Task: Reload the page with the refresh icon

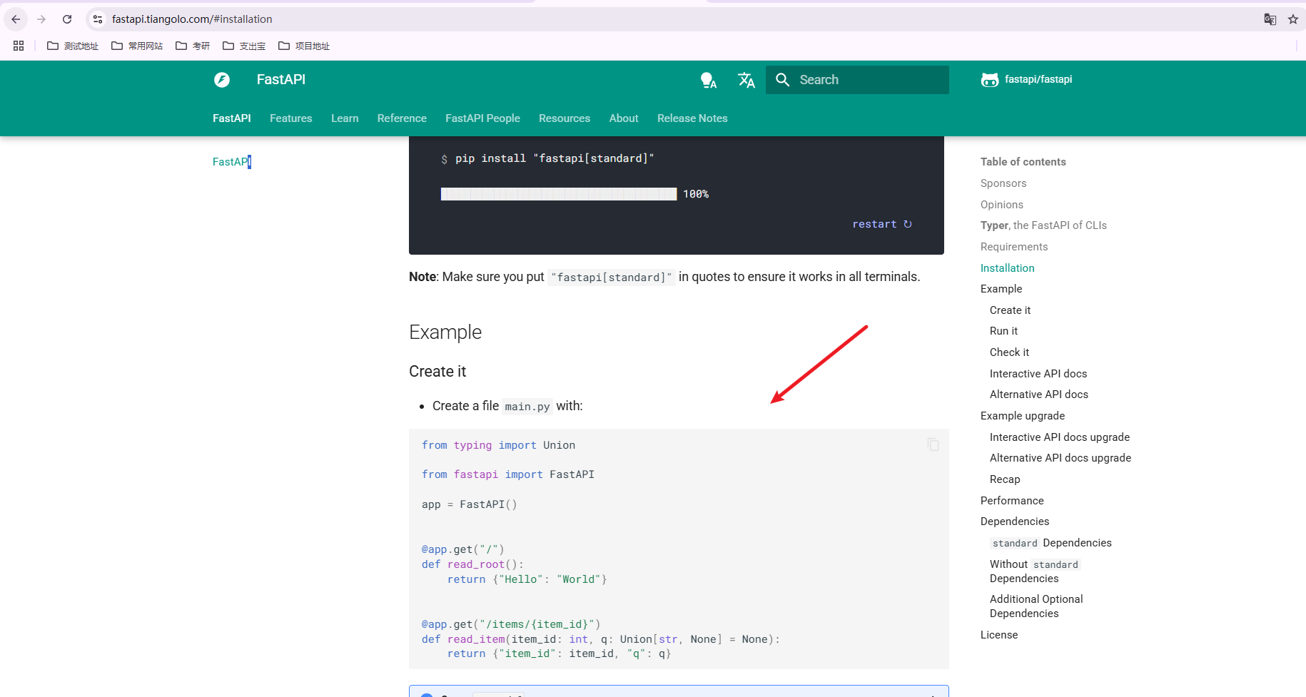Action: [67, 19]
